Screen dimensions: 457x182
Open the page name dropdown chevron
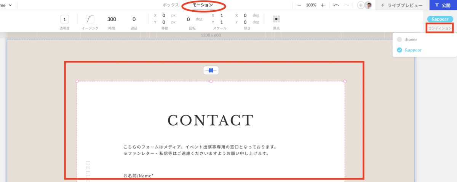pyautogui.click(x=10, y=5)
